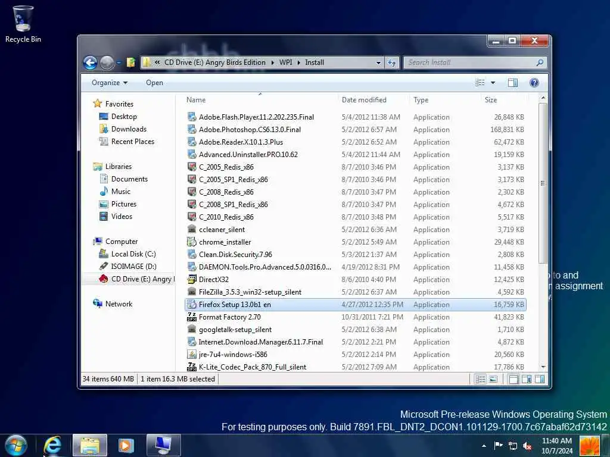Select Libraries in navigation pane
Screen dimensions: 610x457
tap(119, 167)
